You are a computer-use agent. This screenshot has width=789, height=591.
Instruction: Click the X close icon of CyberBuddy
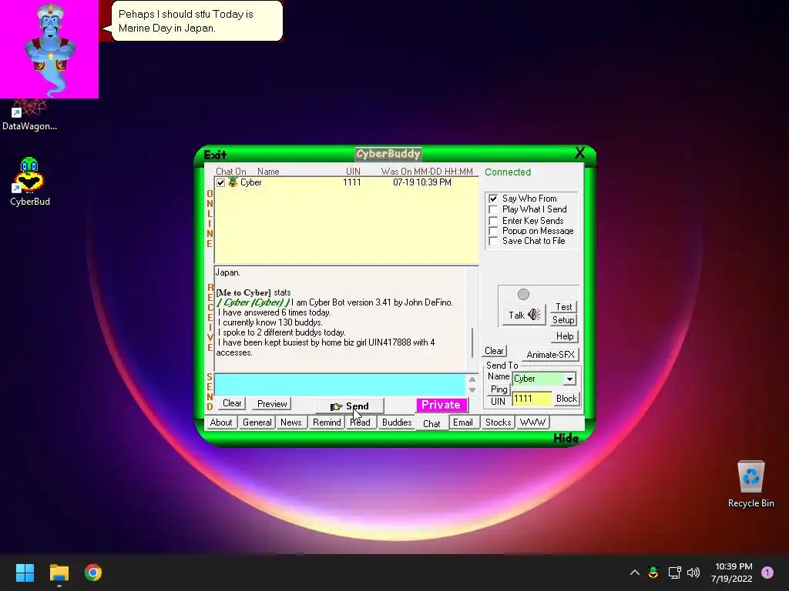[x=579, y=153]
